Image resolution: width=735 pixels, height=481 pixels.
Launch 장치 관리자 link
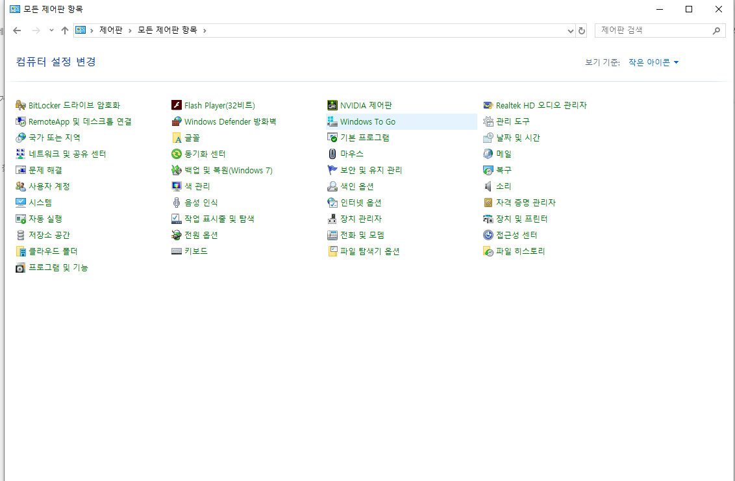pos(361,219)
